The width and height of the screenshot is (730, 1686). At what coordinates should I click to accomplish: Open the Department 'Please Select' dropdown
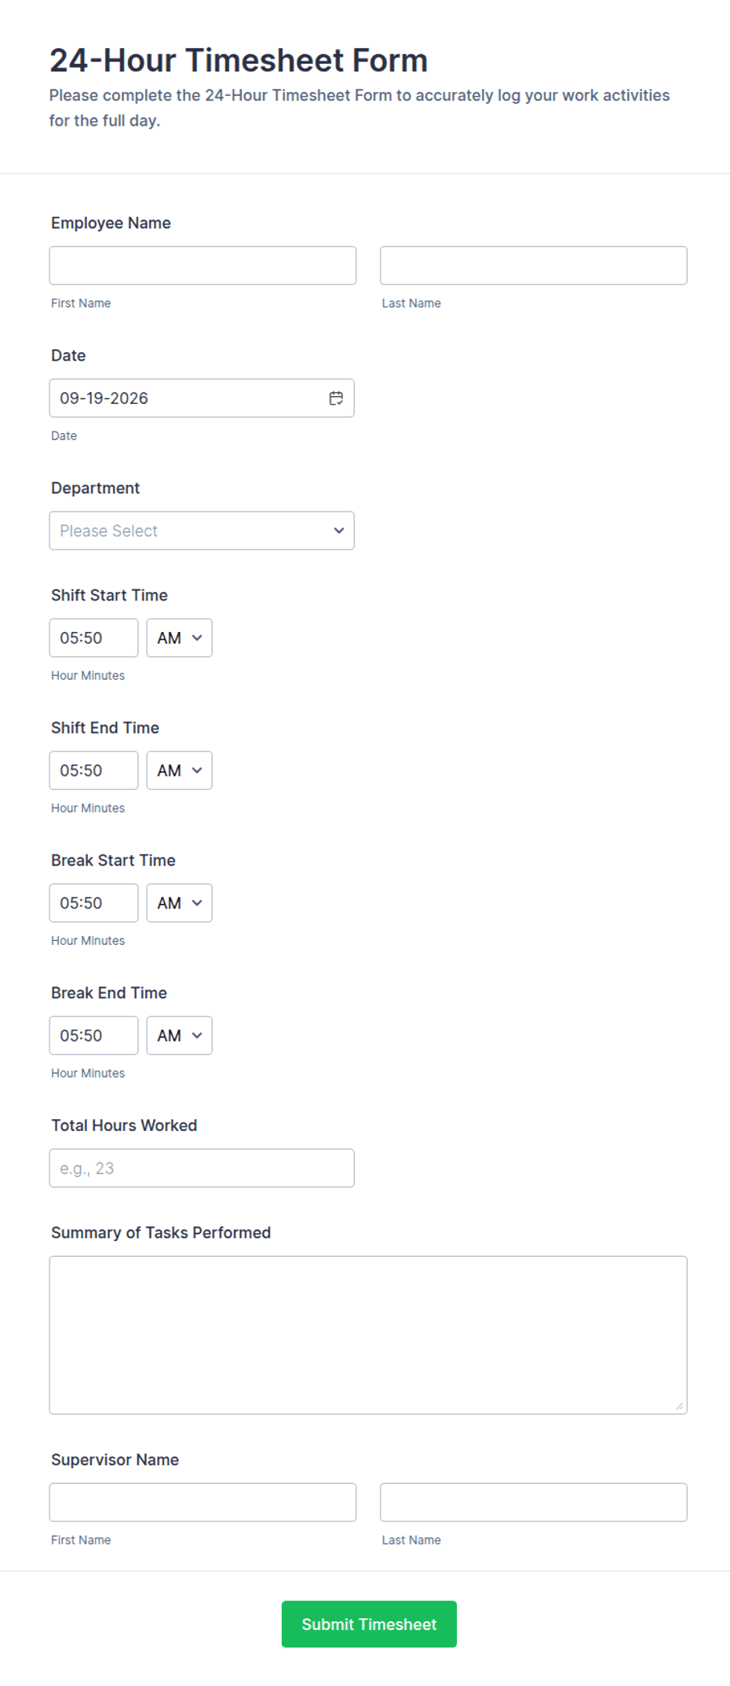point(202,531)
